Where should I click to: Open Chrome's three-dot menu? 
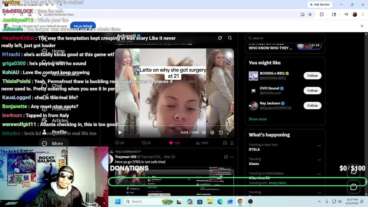pyautogui.click(x=363, y=14)
